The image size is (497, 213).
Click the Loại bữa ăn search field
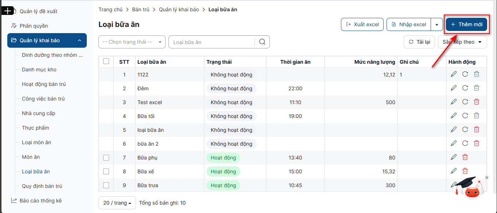pos(211,42)
